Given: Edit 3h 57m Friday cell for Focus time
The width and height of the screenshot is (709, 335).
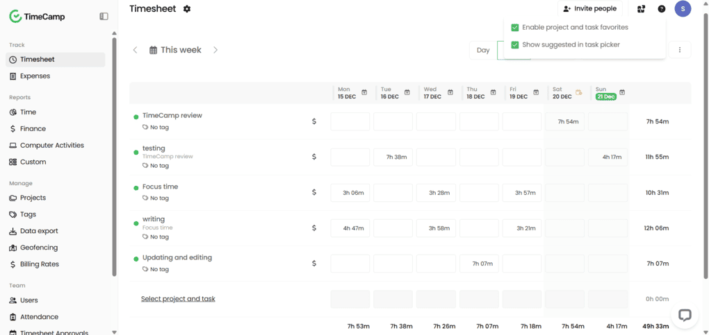Looking at the screenshot, I should (x=522, y=193).
